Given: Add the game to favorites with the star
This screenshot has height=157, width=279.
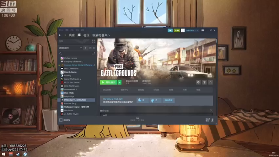Looking at the screenshot, I should (x=211, y=82).
